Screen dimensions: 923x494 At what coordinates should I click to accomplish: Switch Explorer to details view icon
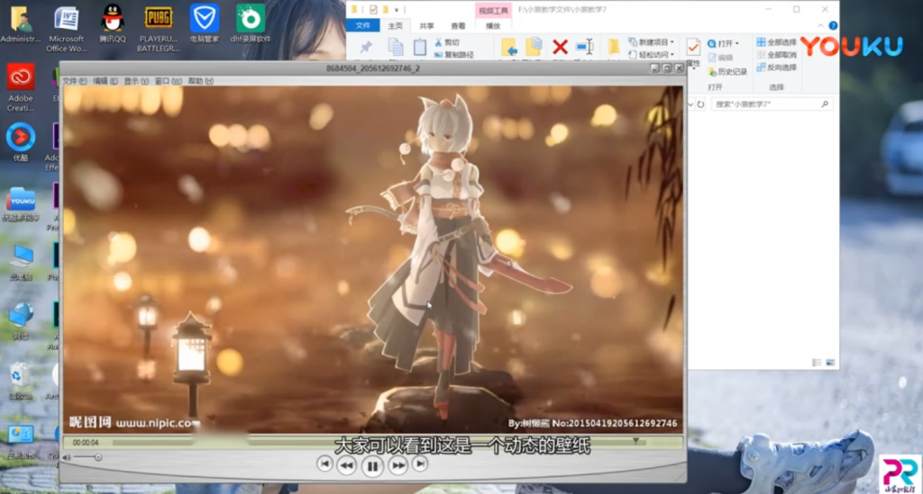pyautogui.click(x=817, y=363)
